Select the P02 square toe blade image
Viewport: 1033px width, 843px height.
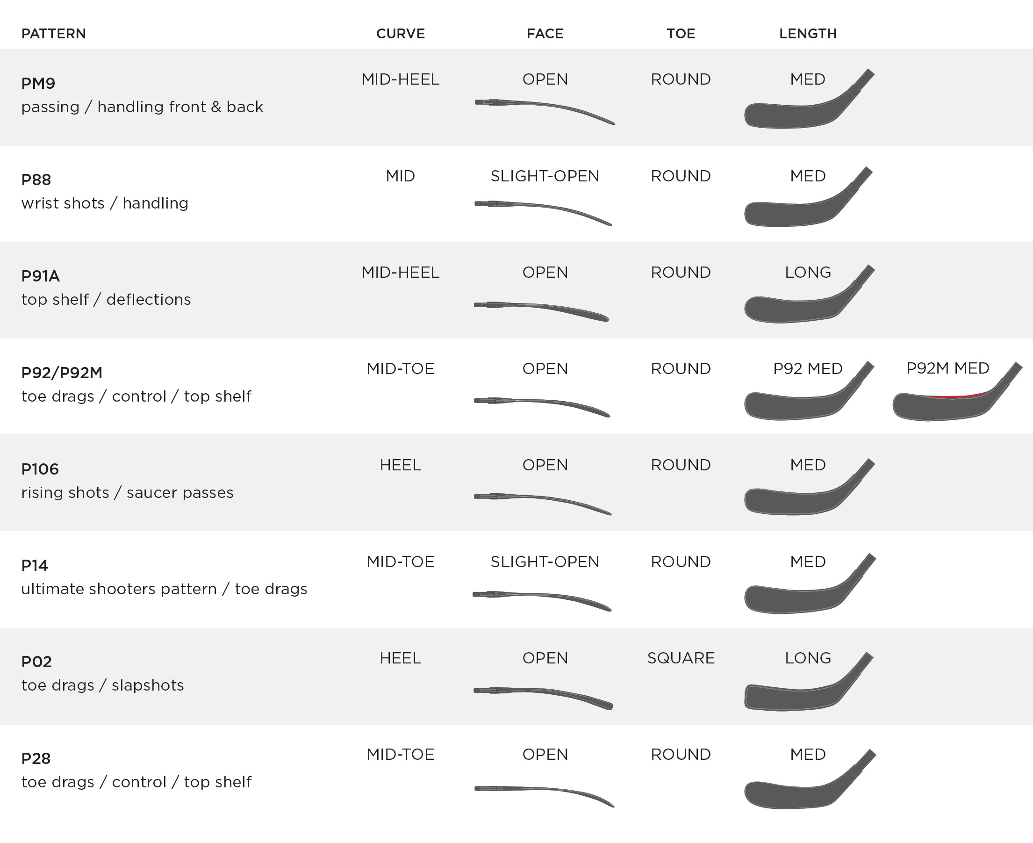coord(809,682)
